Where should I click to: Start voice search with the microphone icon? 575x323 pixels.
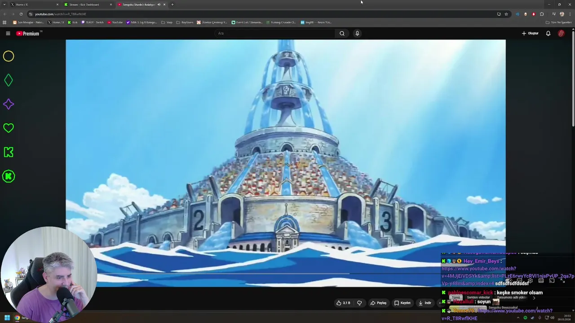click(357, 33)
